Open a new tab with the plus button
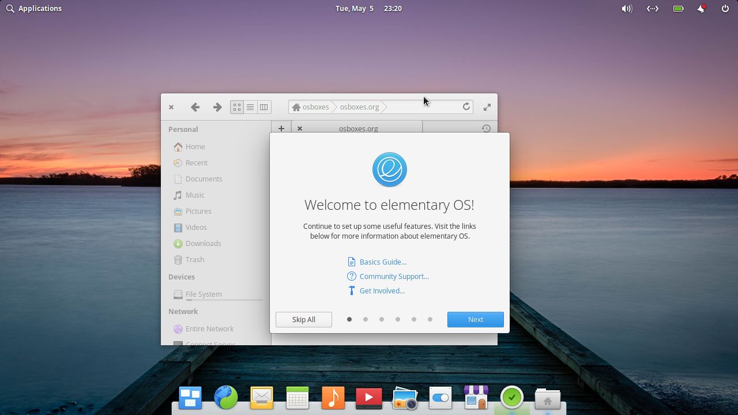This screenshot has height=415, width=738. tap(281, 129)
